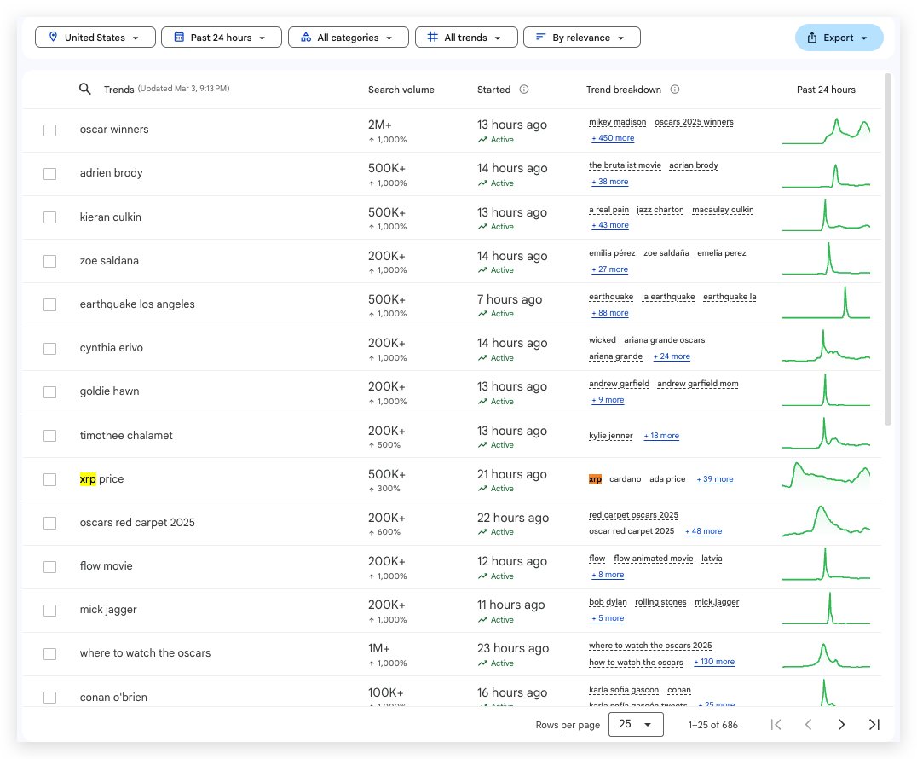This screenshot has height=759, width=917.
Task: Check the kieran culkin row checkbox
Action: point(49,217)
